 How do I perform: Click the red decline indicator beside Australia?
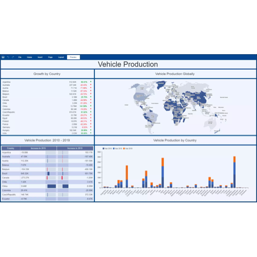pyautogui.click(x=91, y=85)
